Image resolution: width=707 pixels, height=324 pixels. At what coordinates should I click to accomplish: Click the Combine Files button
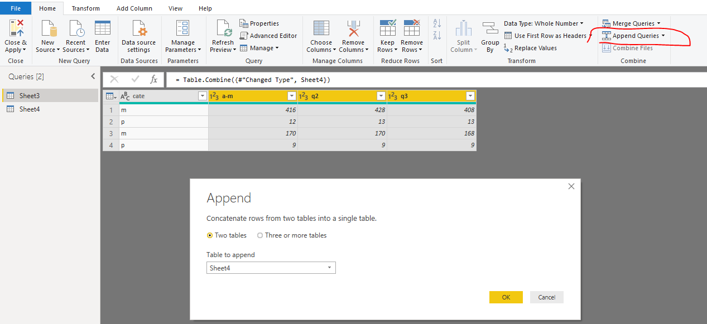tap(628, 48)
